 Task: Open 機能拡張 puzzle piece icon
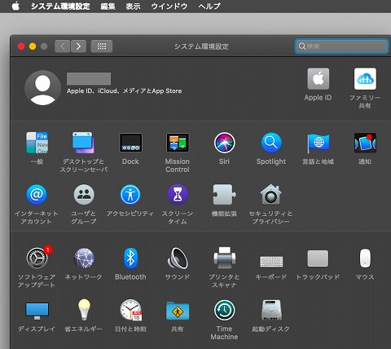coord(224,195)
